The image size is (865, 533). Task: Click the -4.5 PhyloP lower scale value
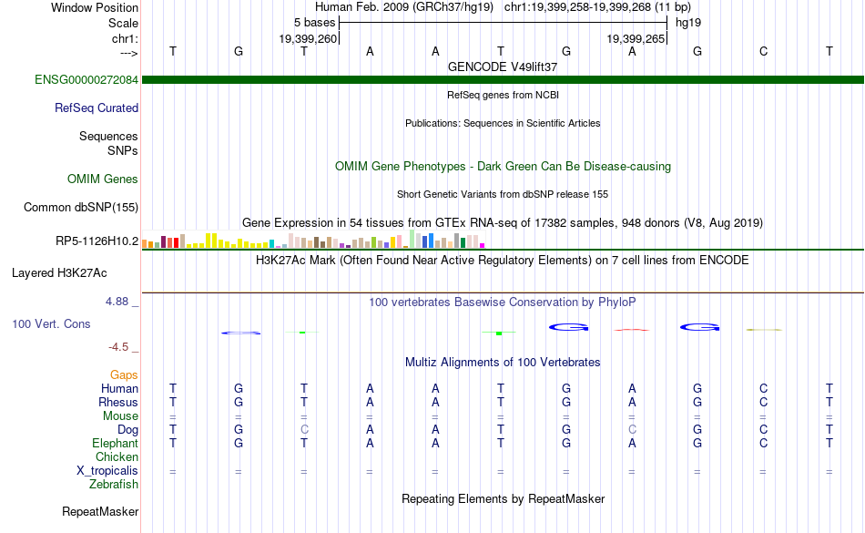[118, 346]
